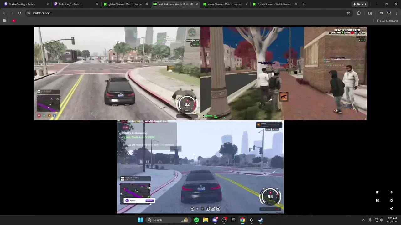This screenshot has height=225, width=401.
Task: Click the Follow button on Fosidy stream
Action: click(149, 201)
